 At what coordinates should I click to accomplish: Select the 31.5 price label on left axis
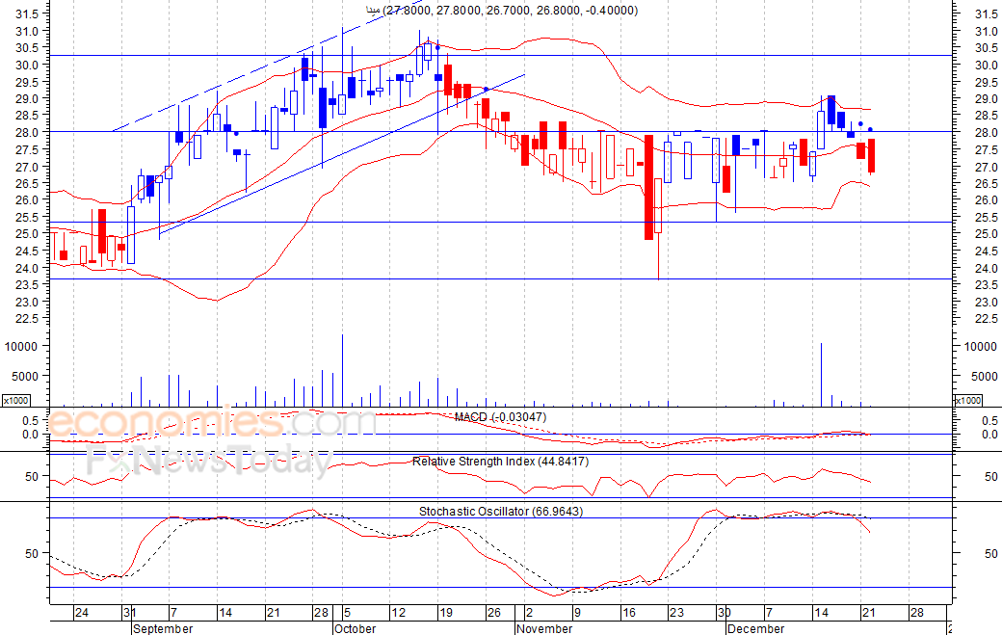point(28,14)
